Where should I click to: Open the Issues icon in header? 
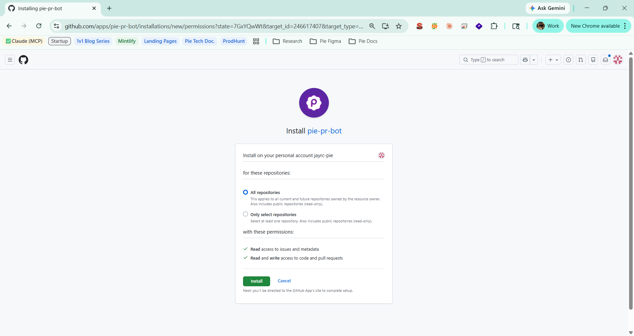[x=568, y=60]
